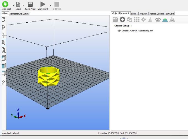This screenshot has width=188, height=139.
Task: Select the Move viewpoint arrows tool
Action: coord(3,27)
